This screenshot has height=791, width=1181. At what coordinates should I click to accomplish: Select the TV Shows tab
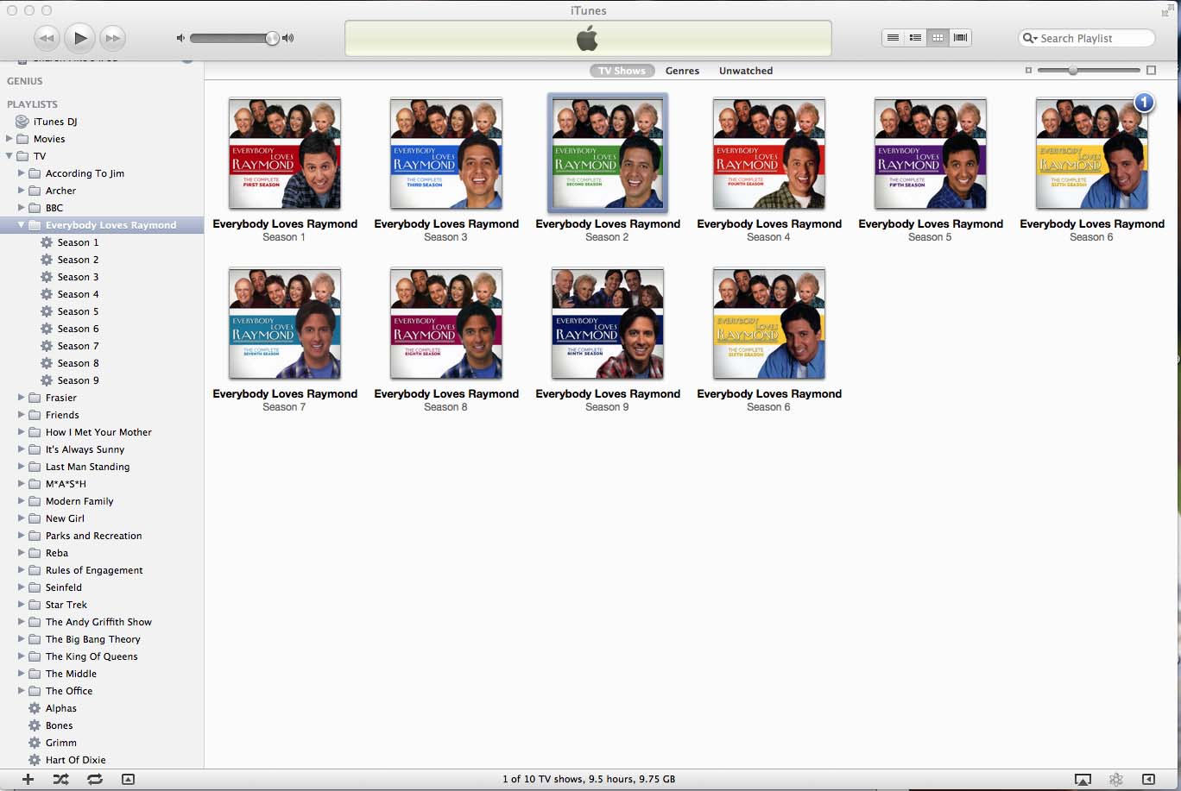(x=622, y=71)
